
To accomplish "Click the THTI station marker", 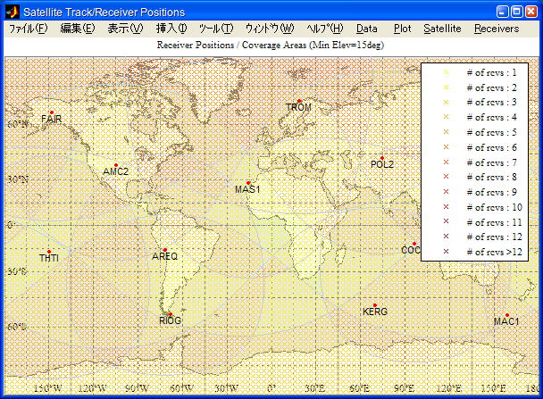I will pos(49,252).
